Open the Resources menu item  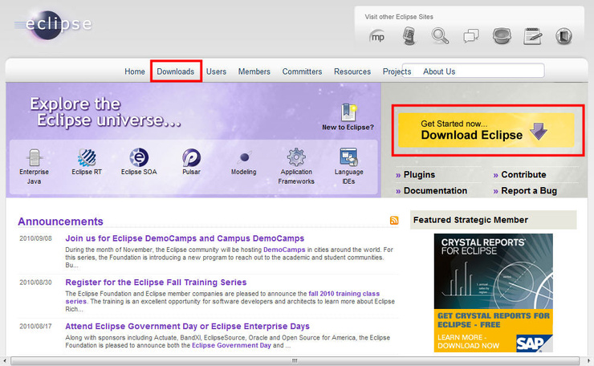click(x=352, y=71)
